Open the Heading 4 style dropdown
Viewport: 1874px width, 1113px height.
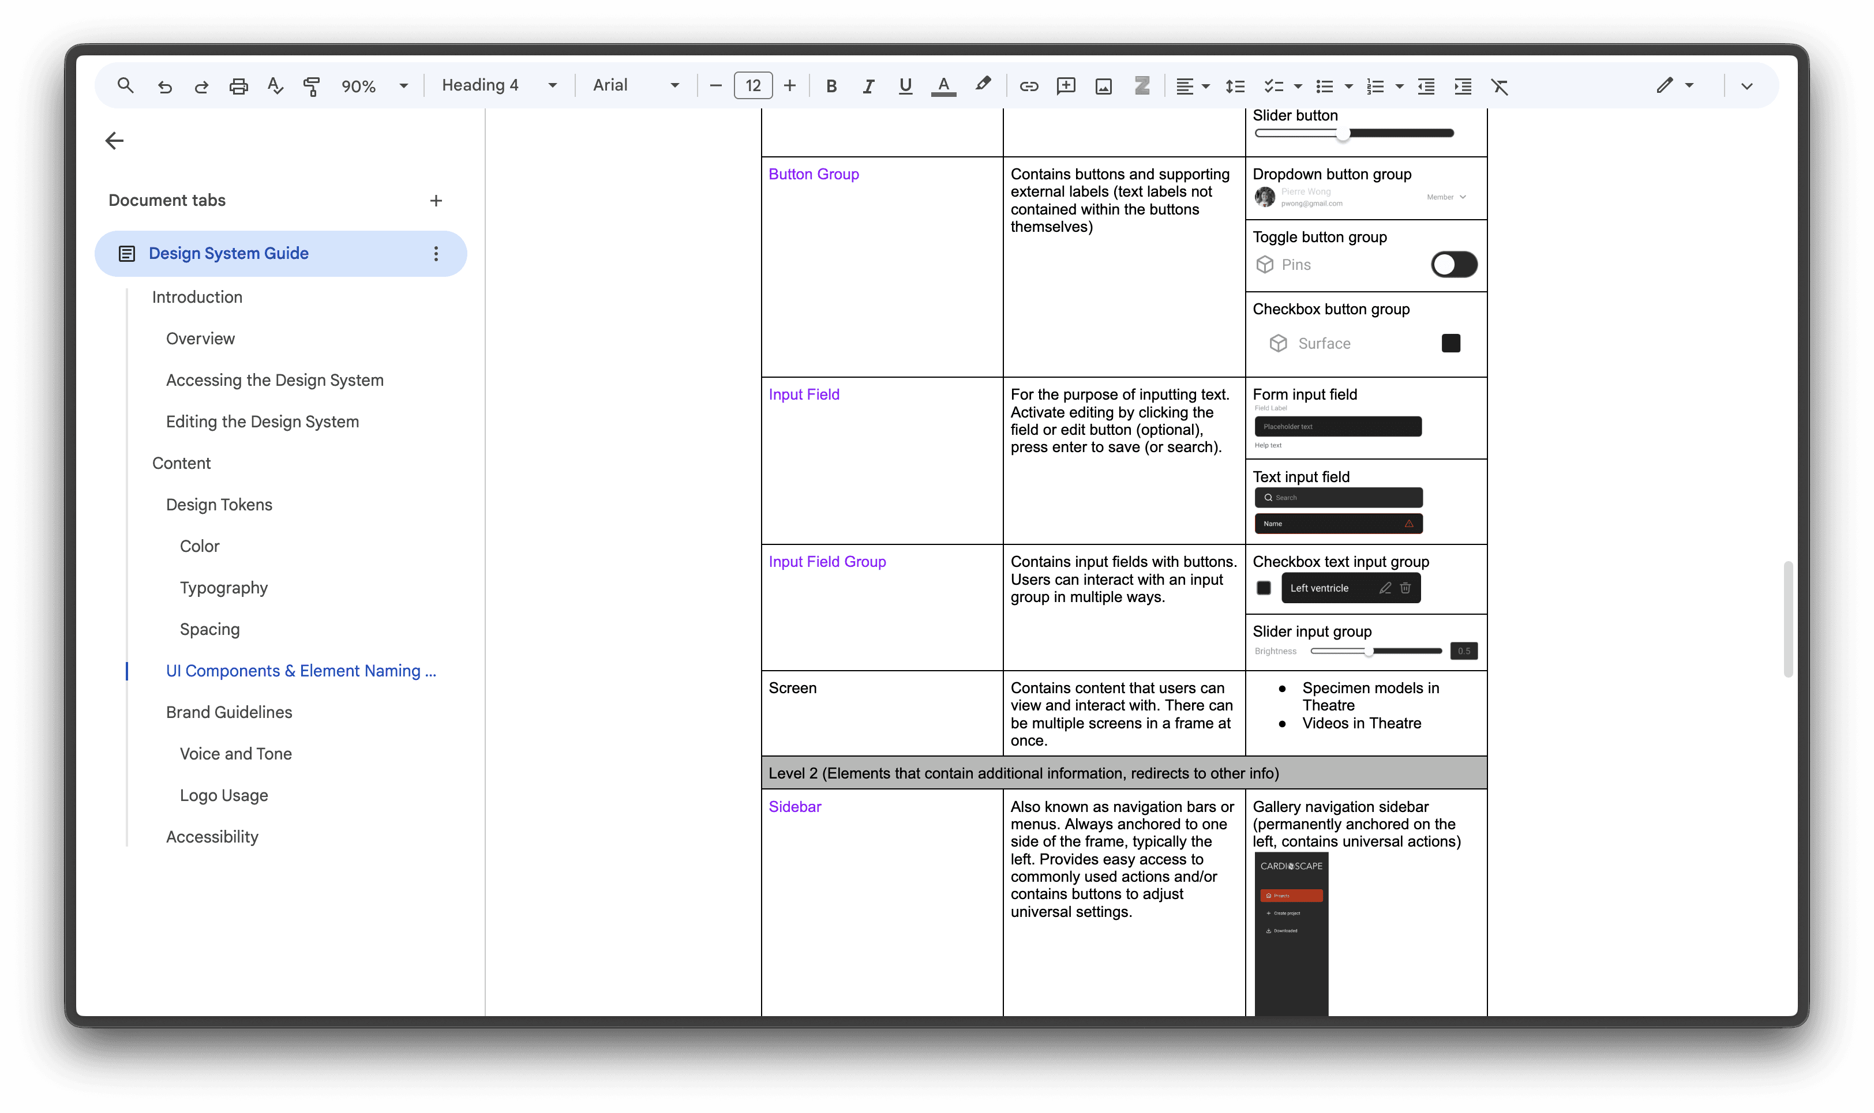coord(499,85)
